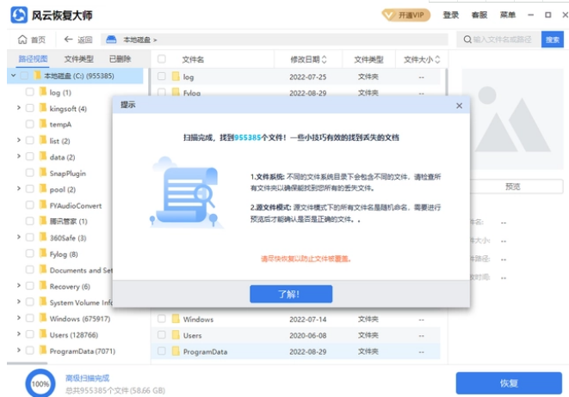Check the 本地磁盘 (C:) checkbox

point(24,76)
